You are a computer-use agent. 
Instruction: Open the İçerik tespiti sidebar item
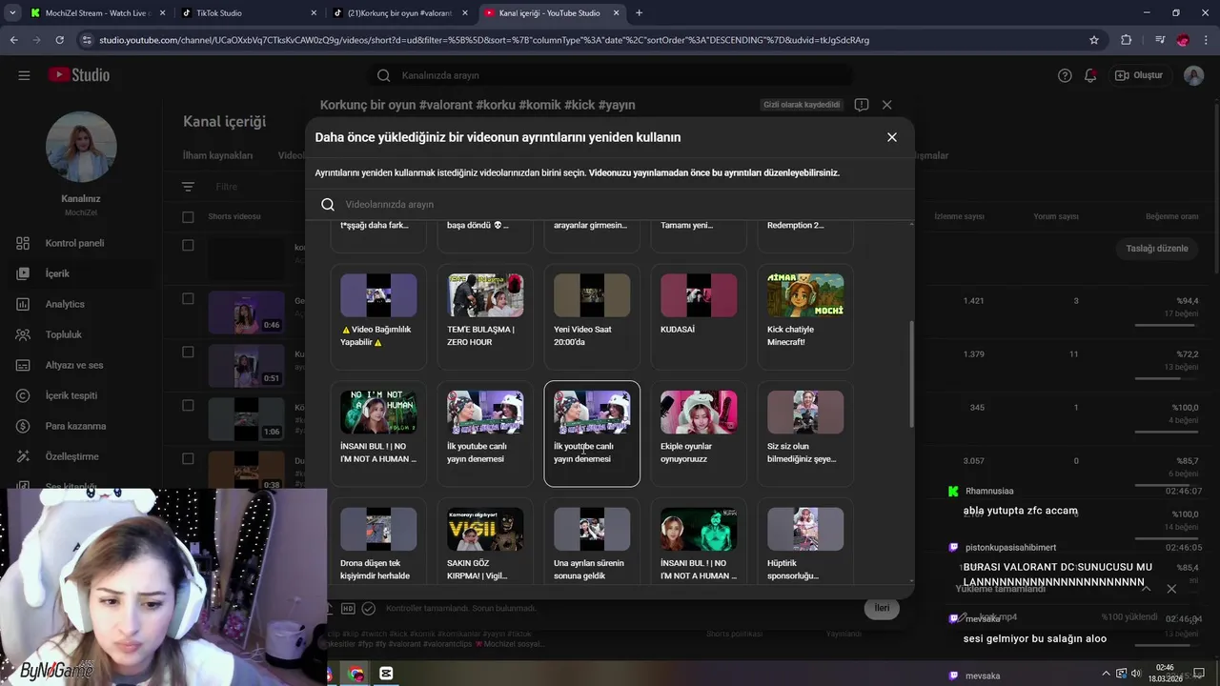(x=80, y=395)
